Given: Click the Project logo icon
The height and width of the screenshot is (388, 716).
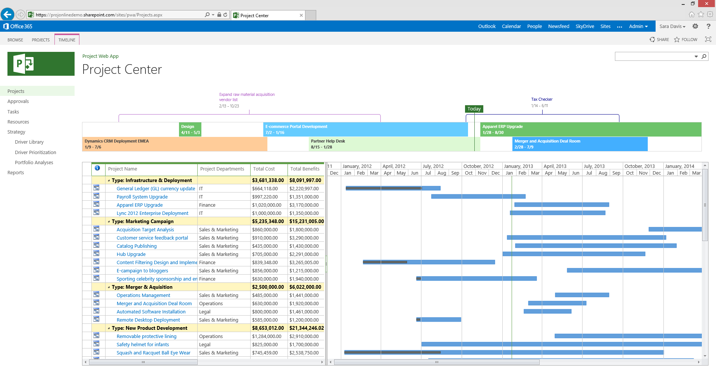Looking at the screenshot, I should pos(41,64).
